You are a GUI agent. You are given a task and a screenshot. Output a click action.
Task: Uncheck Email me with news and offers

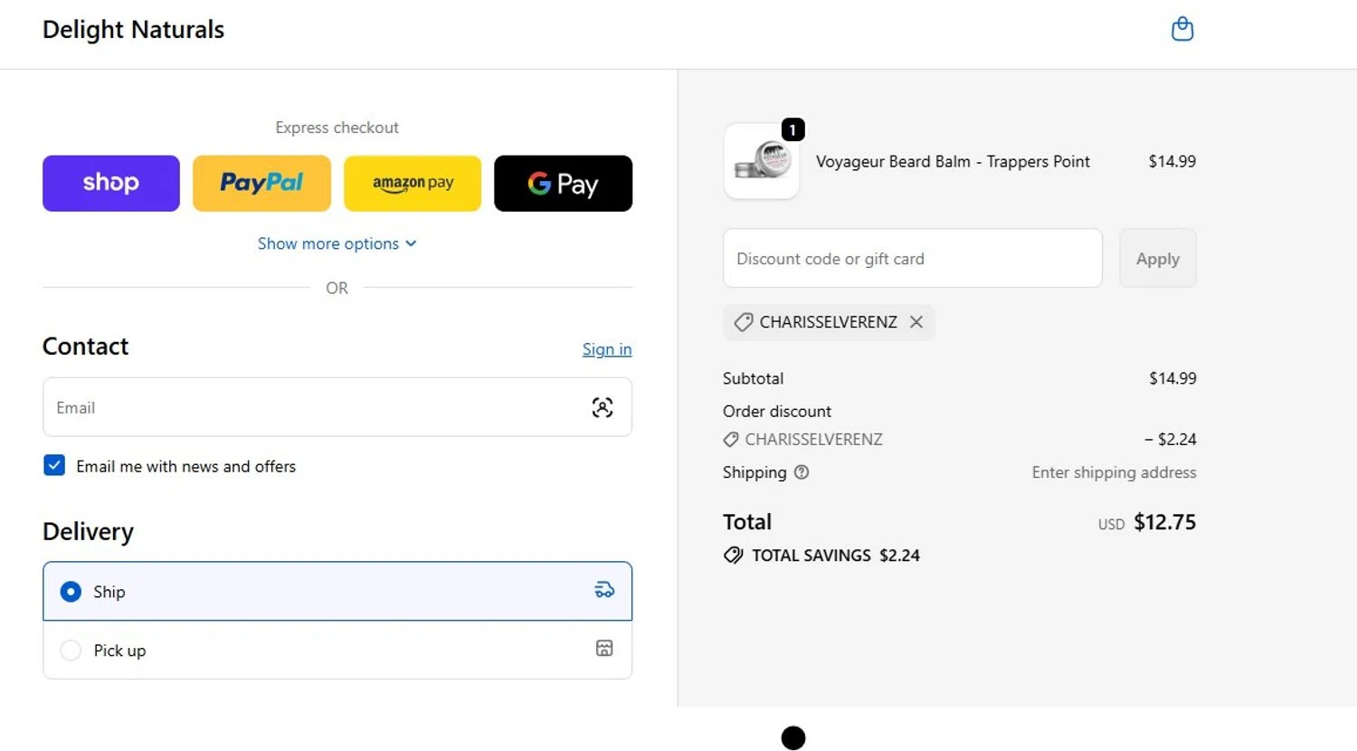(54, 466)
